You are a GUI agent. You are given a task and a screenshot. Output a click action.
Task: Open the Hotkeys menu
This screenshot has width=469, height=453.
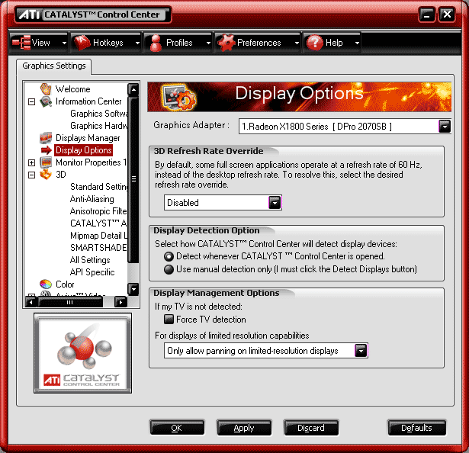[106, 43]
